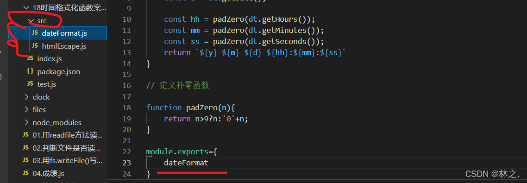Select the clock folder label
This screenshot has width=527, height=183.
pyautogui.click(x=41, y=97)
